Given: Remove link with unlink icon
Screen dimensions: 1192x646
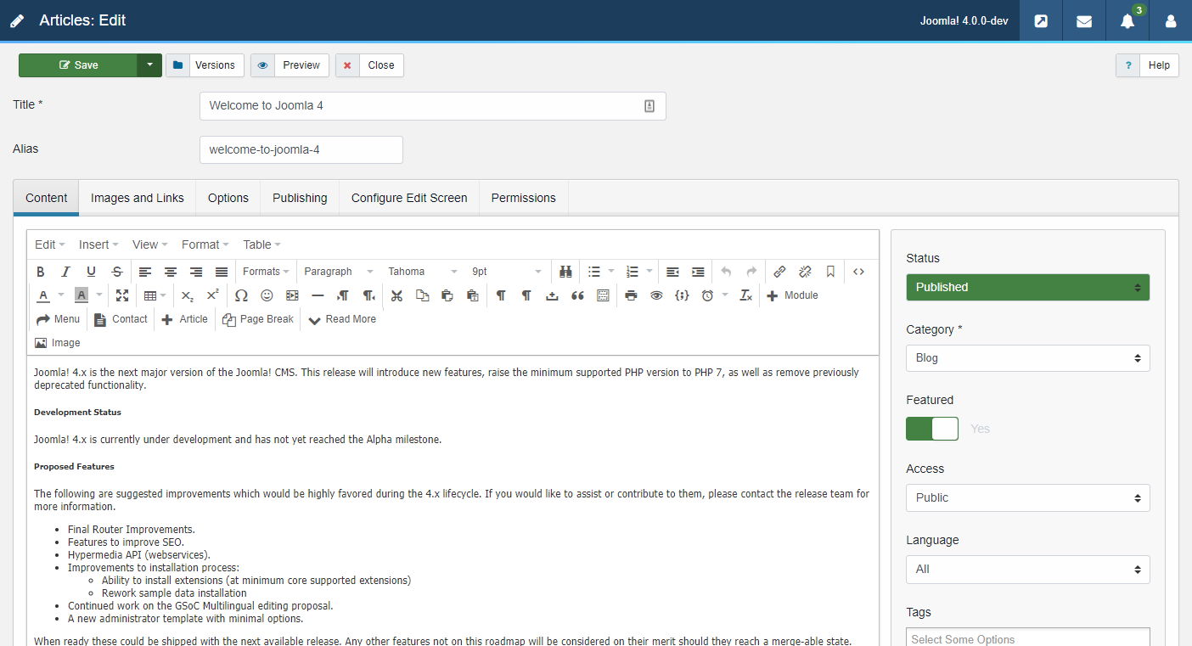Looking at the screenshot, I should click(805, 272).
